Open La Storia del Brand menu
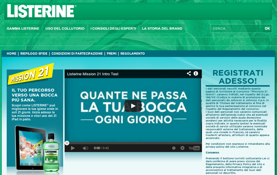Image resolution: width=277 pixels, height=175 pixels. 162,28
